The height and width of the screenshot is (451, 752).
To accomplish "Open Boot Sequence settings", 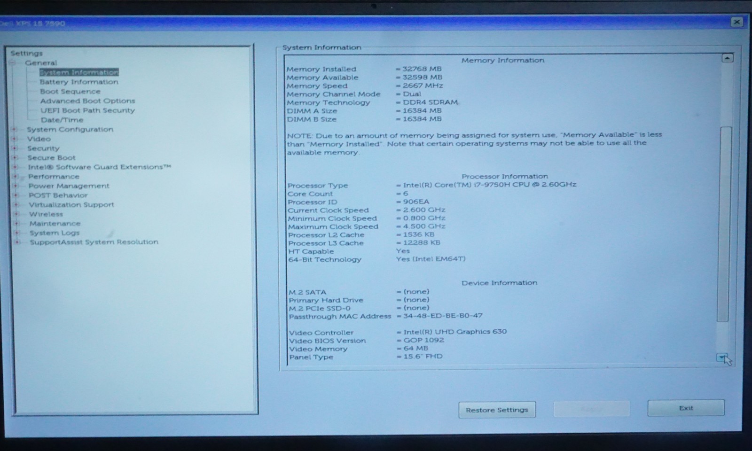I will (x=70, y=91).
